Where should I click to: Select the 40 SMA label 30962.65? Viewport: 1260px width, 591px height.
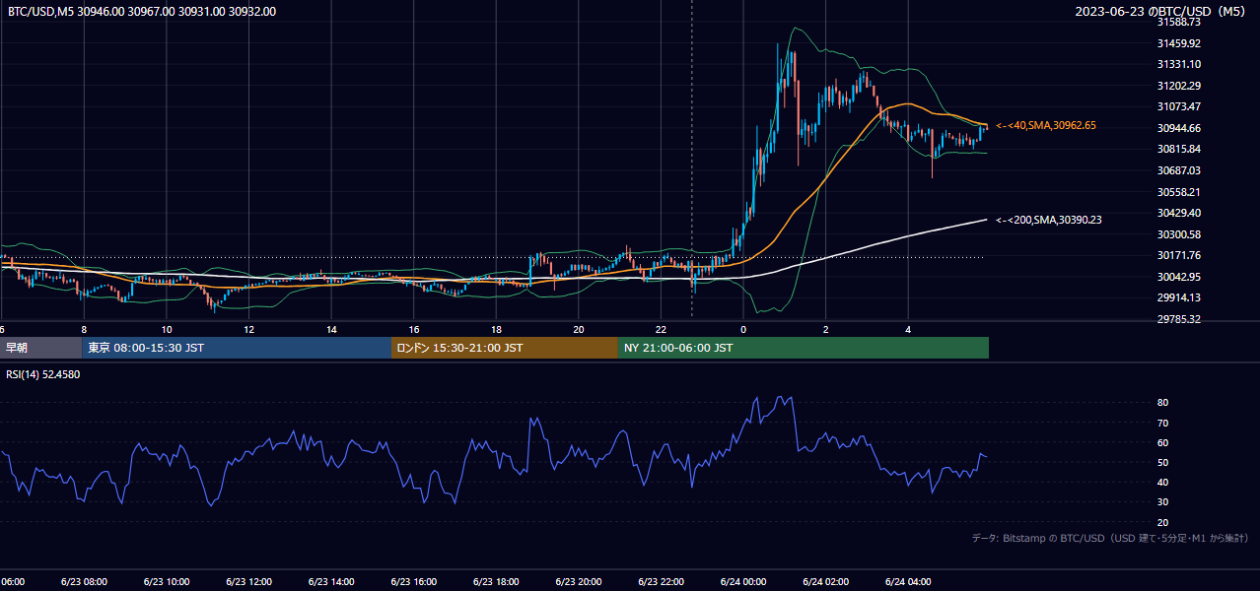[x=1046, y=125]
